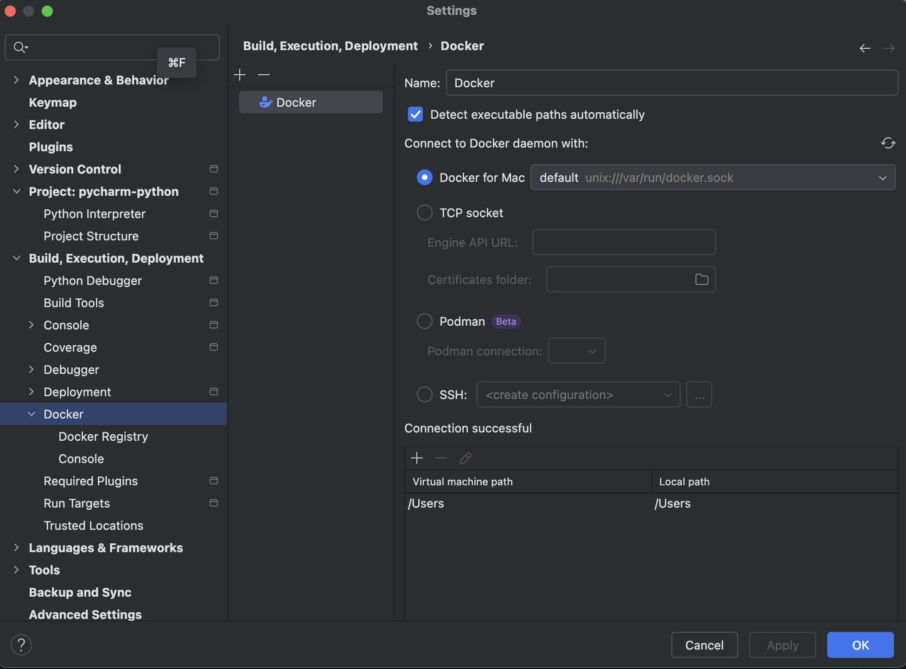
Task: Open Python Interpreter settings page
Action: tap(95, 213)
